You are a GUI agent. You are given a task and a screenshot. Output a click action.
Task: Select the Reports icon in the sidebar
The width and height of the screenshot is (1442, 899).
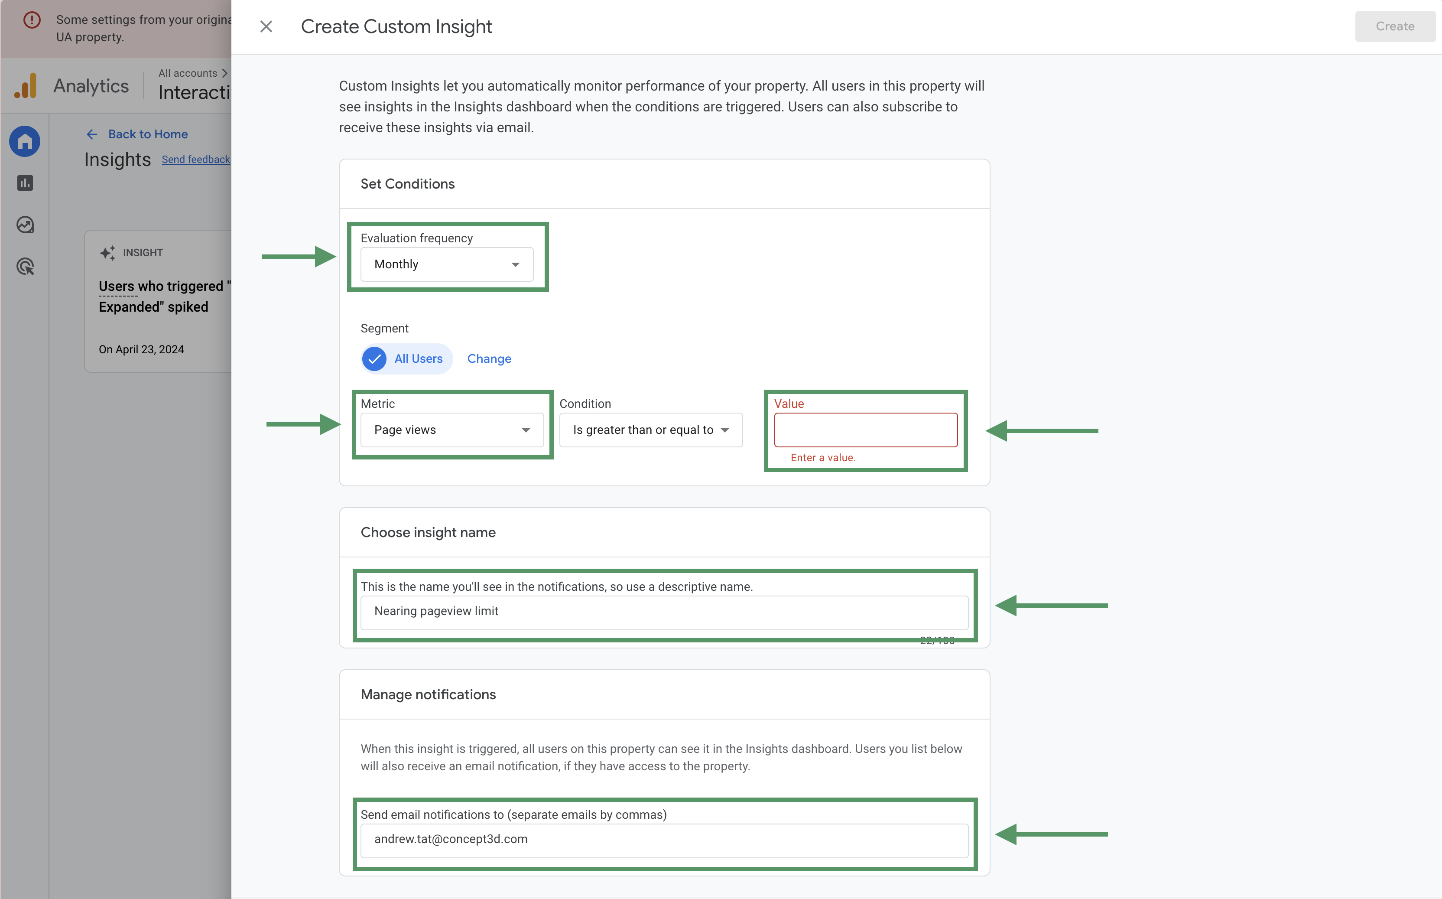click(24, 183)
